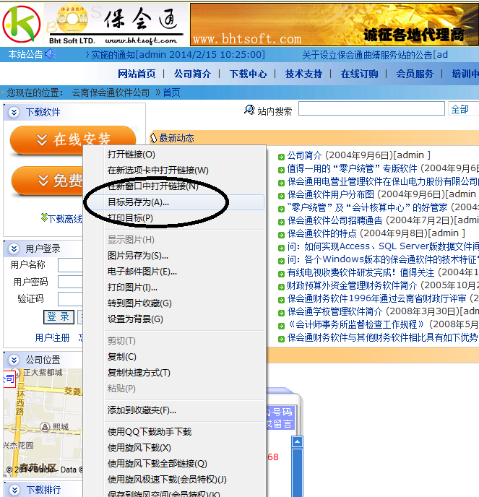Expand the 下载排行 panel chevron
Screen dimensions: 479x497
coord(14,490)
